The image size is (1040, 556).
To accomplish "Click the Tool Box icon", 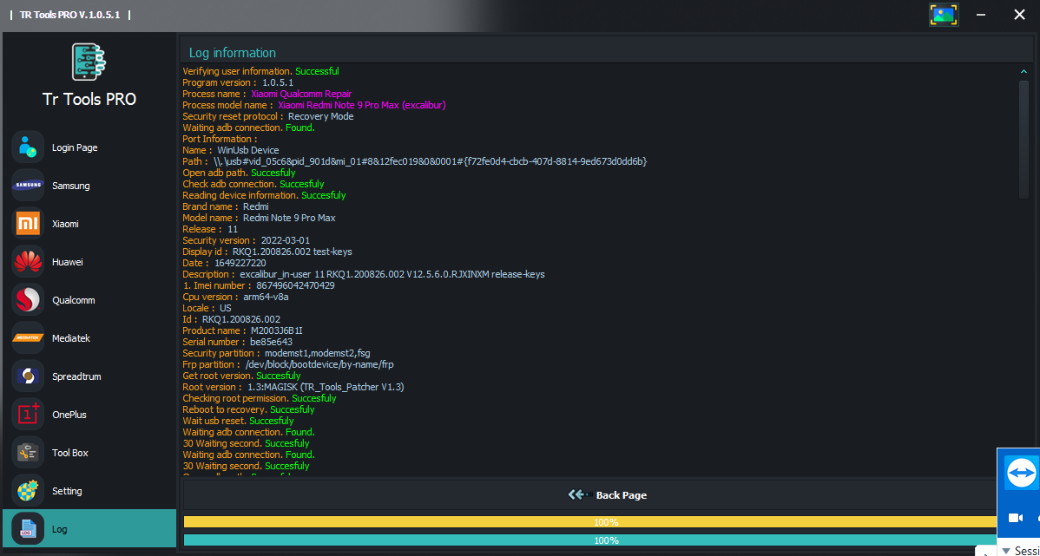I will click(x=28, y=453).
